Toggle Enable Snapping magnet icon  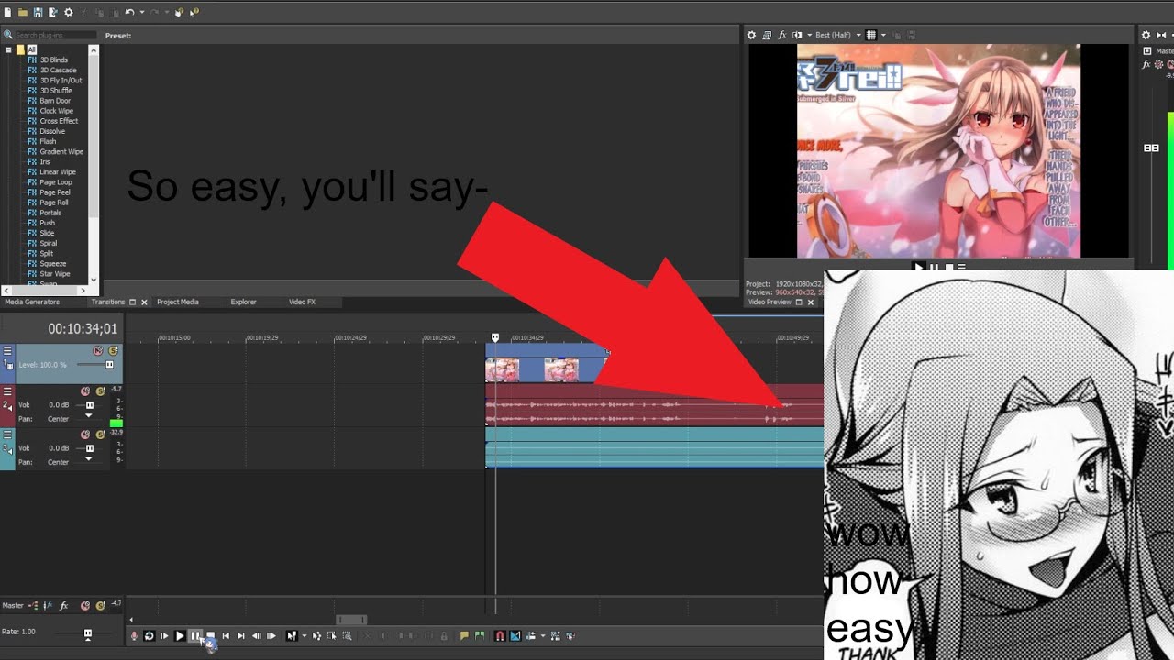coord(500,635)
